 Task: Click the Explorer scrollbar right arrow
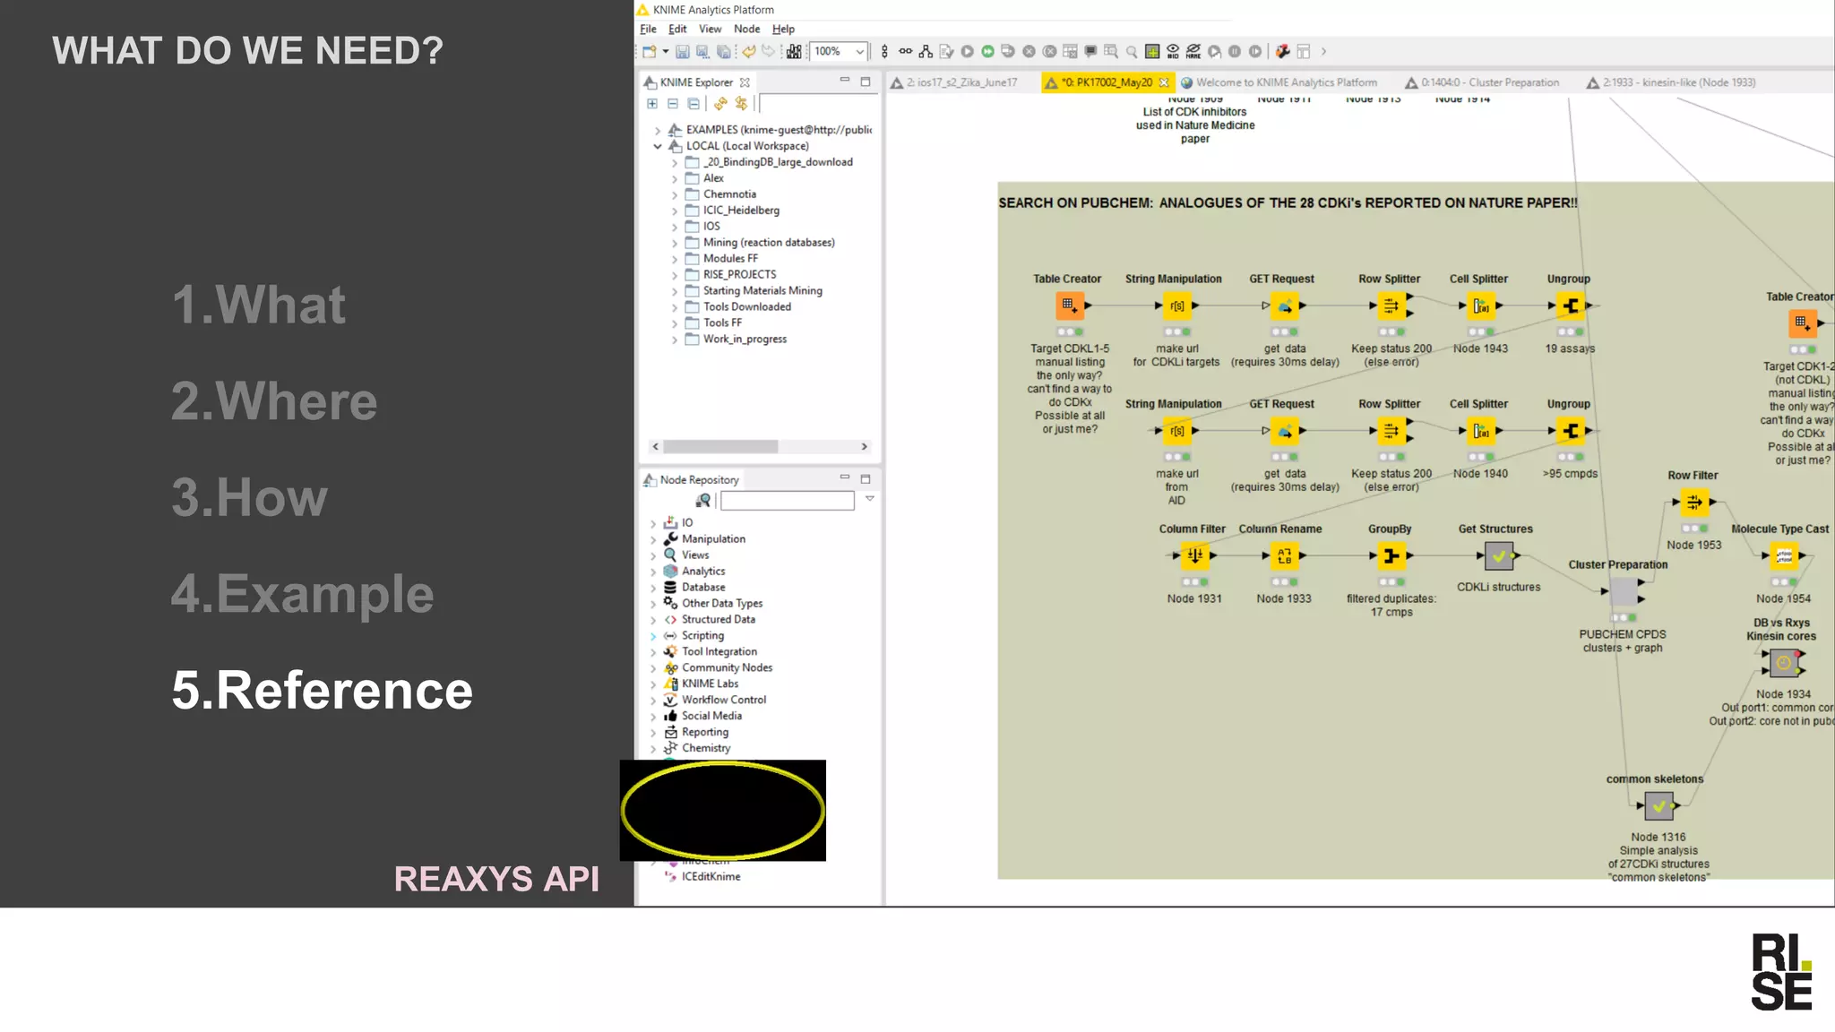pyautogui.click(x=864, y=446)
